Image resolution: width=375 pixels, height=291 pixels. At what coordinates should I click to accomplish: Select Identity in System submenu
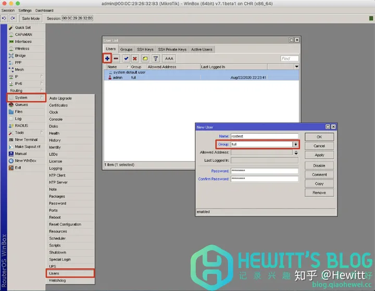point(70,147)
